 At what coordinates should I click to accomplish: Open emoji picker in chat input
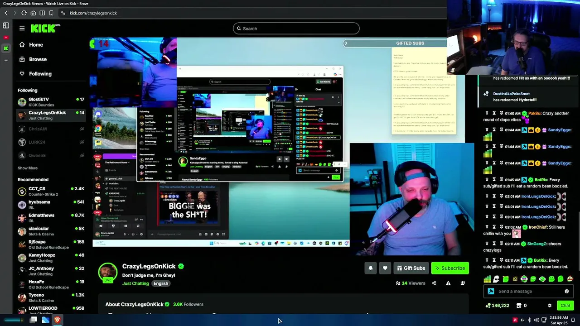click(566, 291)
